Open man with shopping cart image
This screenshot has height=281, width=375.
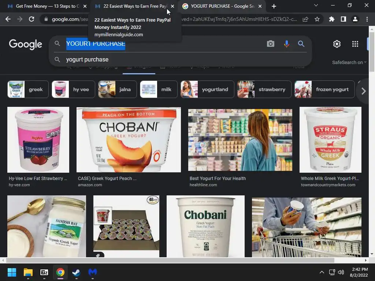[x=307, y=227]
